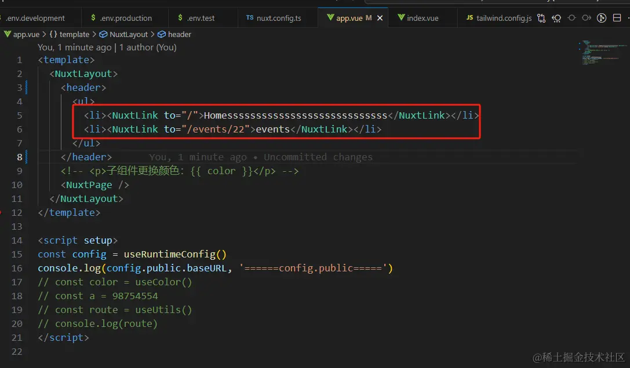Image resolution: width=630 pixels, height=368 pixels.
Task: Click the commented 'useColor()' line 17
Action: 115,282
